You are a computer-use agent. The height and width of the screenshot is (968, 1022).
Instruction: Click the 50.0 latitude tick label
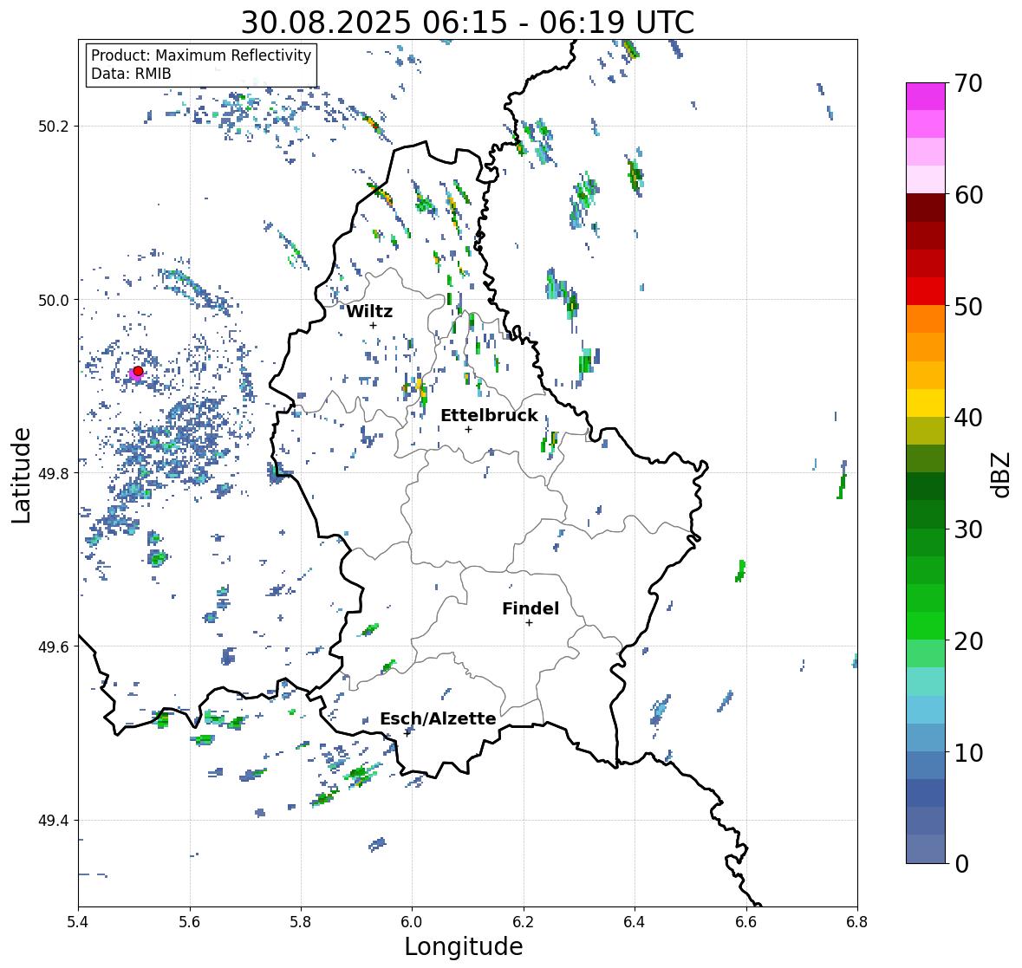pyautogui.click(x=55, y=300)
